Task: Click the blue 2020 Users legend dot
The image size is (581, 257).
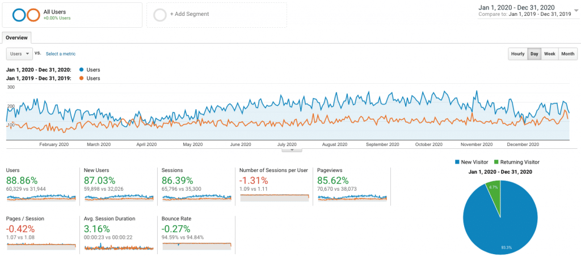Action: (x=82, y=70)
